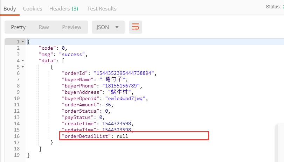Image resolution: width=284 pixels, height=162 pixels.
Task: Click line number 10 in the gutter
Action: (x=17, y=98)
